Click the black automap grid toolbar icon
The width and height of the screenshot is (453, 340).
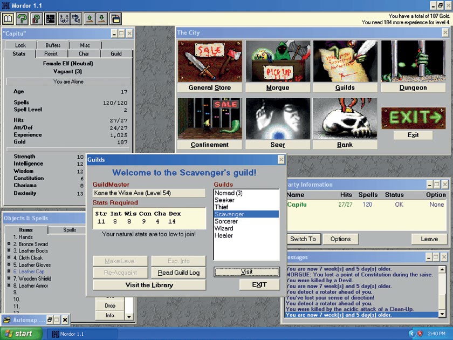tap(50, 19)
